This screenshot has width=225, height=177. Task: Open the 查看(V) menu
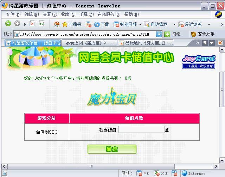coord(50,14)
